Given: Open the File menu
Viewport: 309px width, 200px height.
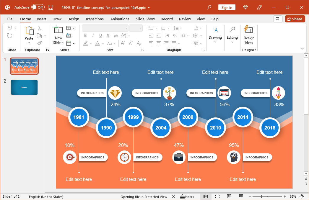Looking at the screenshot, I should pos(9,19).
